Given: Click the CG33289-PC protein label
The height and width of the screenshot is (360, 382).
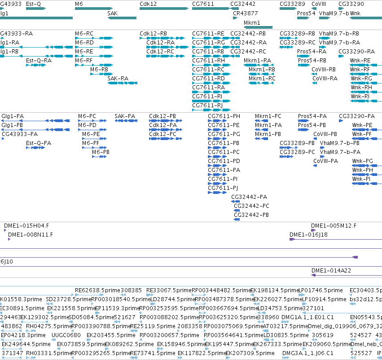Looking at the screenshot, I should pyautogui.click(x=297, y=152).
